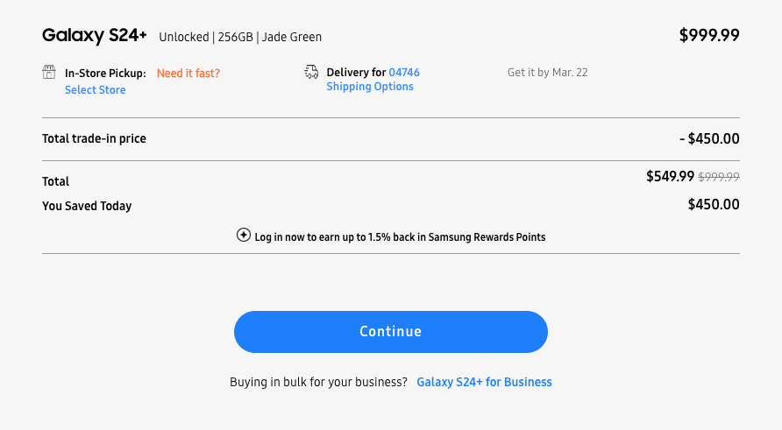Image resolution: width=782 pixels, height=430 pixels.
Task: Click the In-Store Pickup label
Action: pyautogui.click(x=105, y=74)
